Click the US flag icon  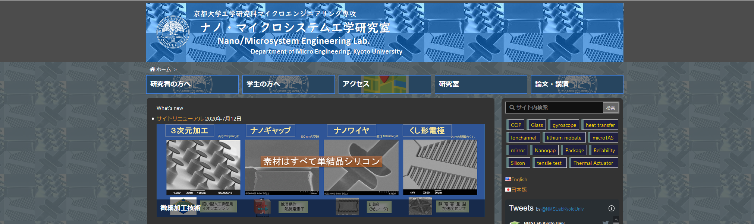click(508, 179)
